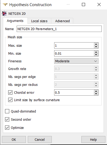
Task: Switch to the Arguments tab
Action: click(15, 21)
